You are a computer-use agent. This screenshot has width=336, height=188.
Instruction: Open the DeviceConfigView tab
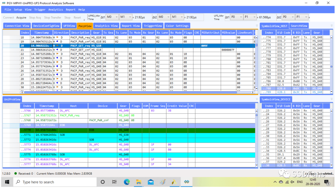(x=46, y=26)
